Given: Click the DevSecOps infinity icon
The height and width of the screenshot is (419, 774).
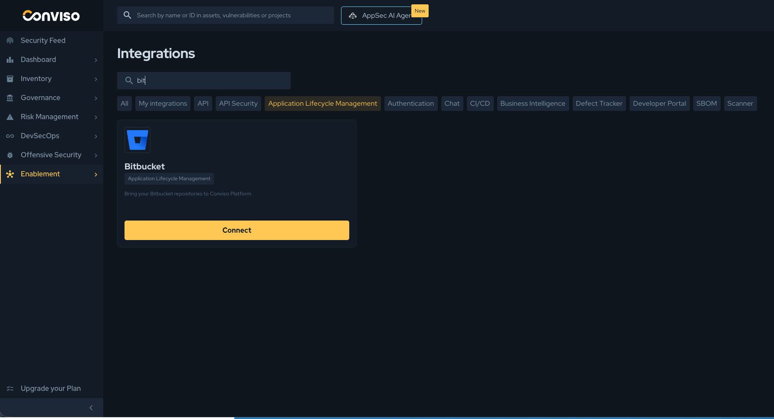Looking at the screenshot, I should [10, 136].
